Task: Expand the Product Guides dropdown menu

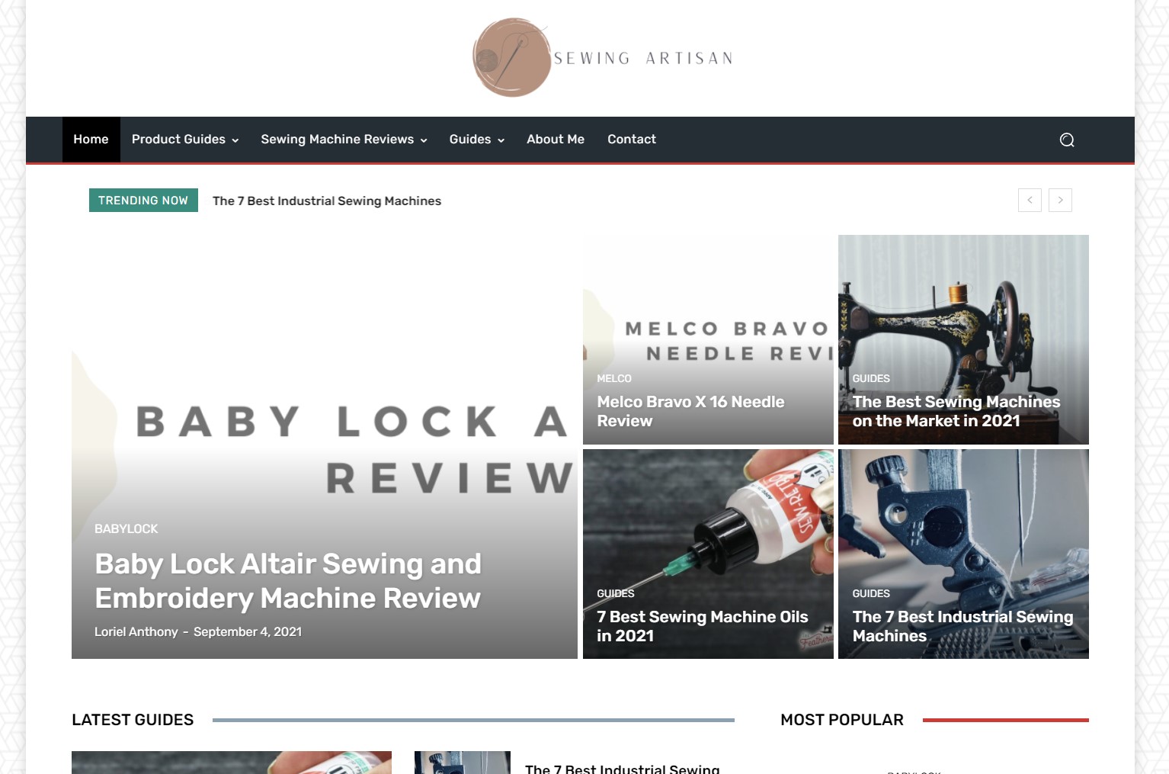Action: point(185,140)
